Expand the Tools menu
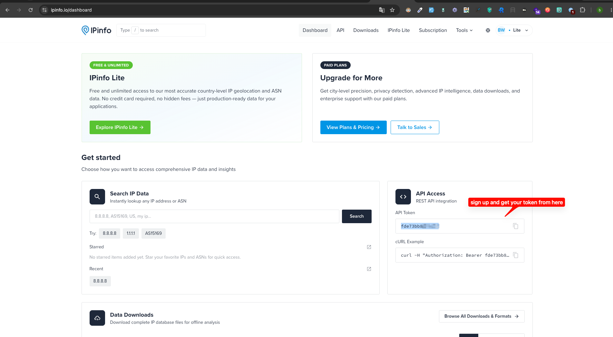 click(x=464, y=30)
